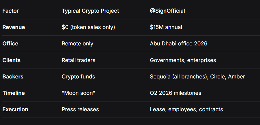Click the Sequoia, Circle, Amber cell
Screen dimensions: 260x125
(197, 77)
